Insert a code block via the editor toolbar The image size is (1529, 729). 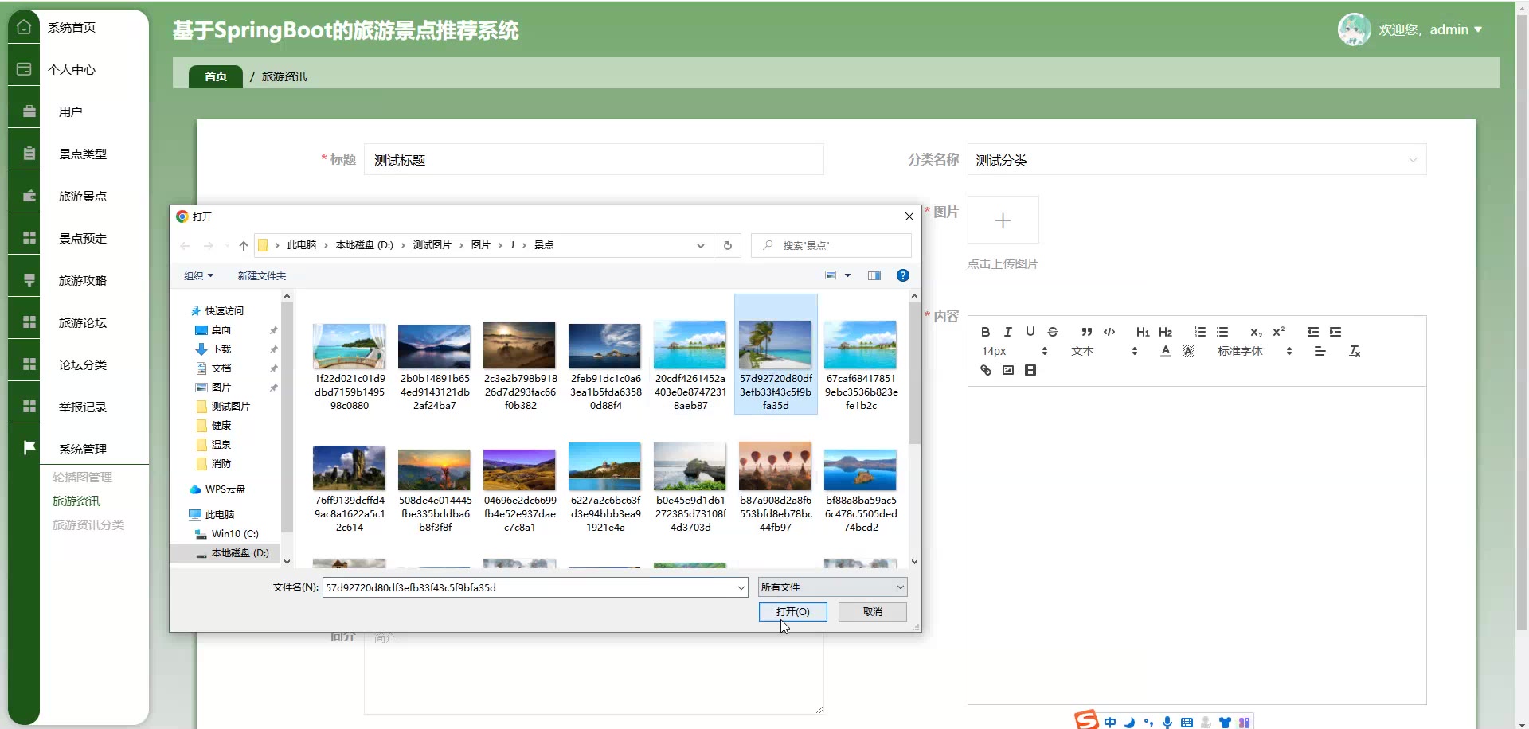(1109, 332)
